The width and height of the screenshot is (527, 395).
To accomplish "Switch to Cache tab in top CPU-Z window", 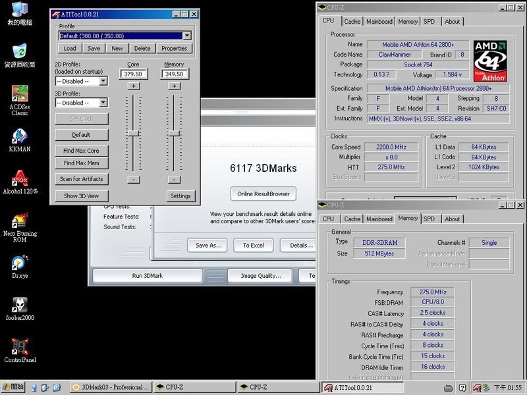I will [x=352, y=22].
